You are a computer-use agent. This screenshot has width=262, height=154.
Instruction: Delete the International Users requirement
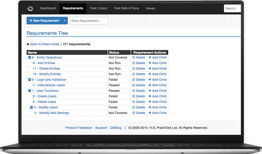(139, 85)
